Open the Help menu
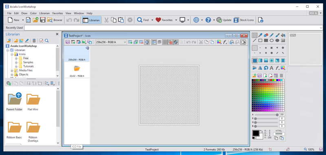 pyautogui.click(x=89, y=13)
